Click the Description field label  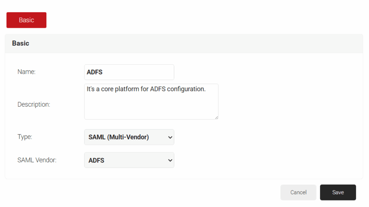[34, 104]
